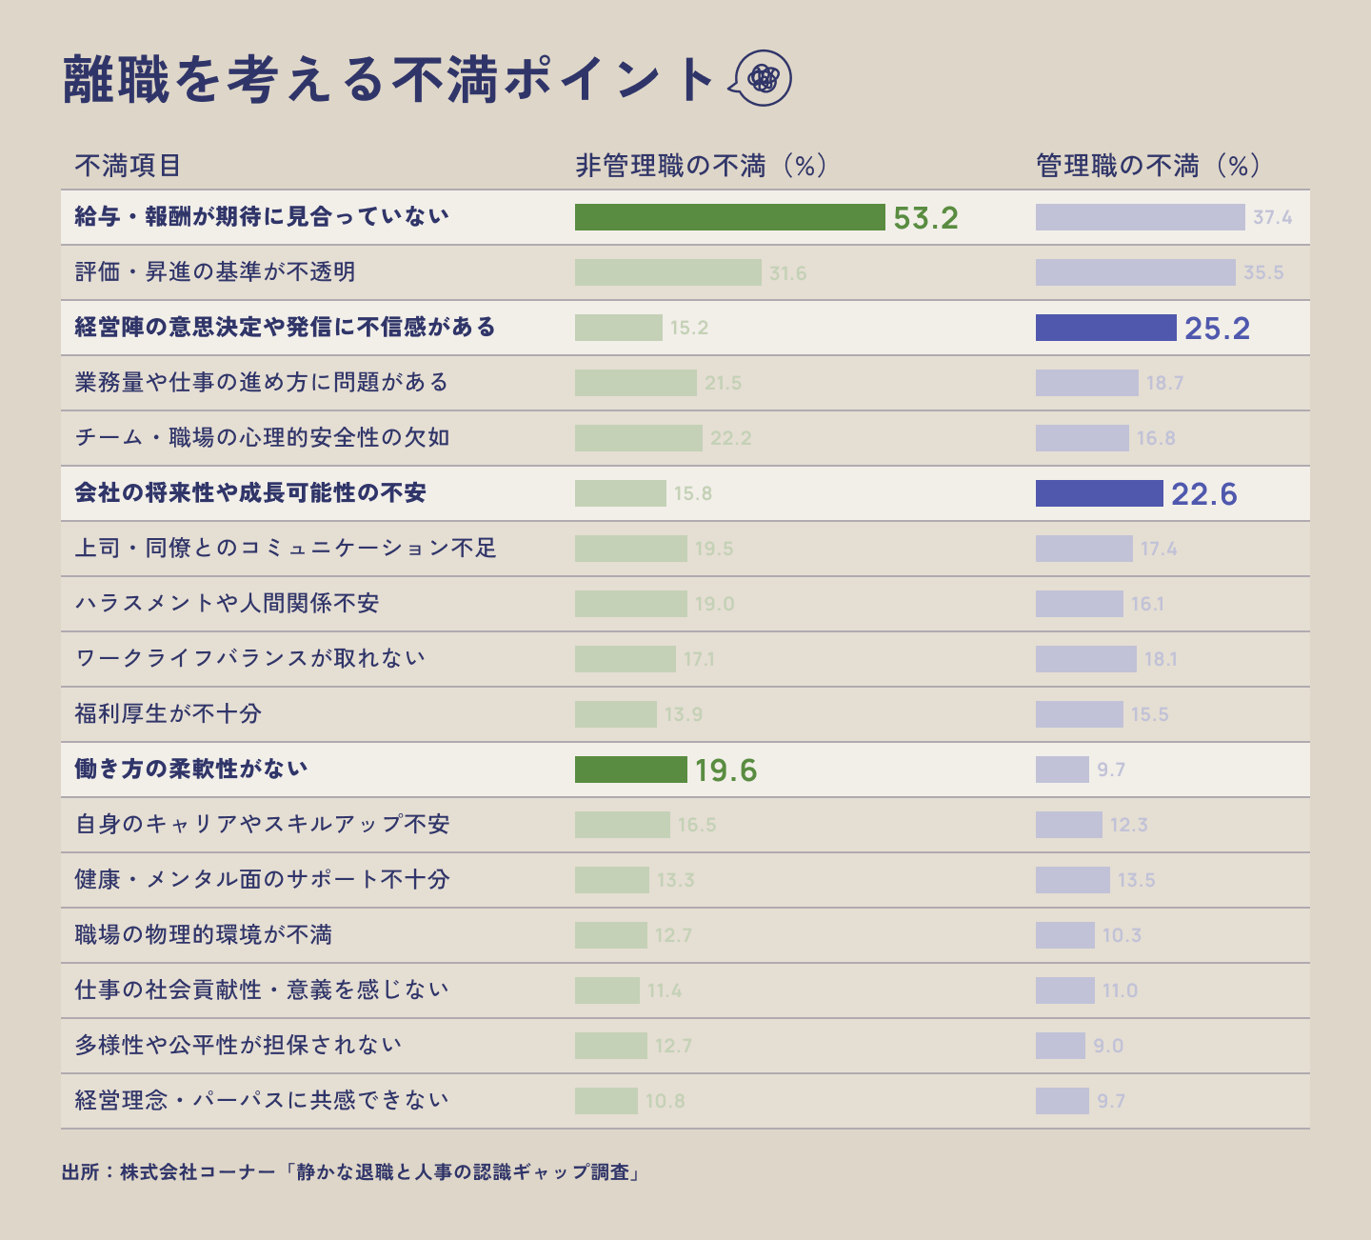Screen dimensions: 1371x1240
Task: Click the 35.5 manager value
Action: point(1263,272)
